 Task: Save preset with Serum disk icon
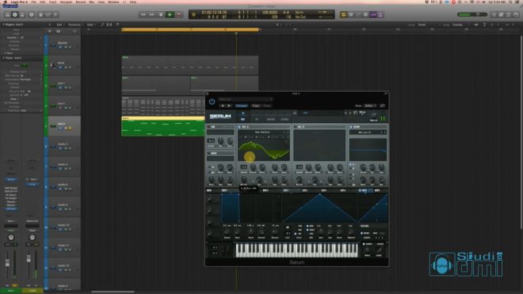pos(355,113)
